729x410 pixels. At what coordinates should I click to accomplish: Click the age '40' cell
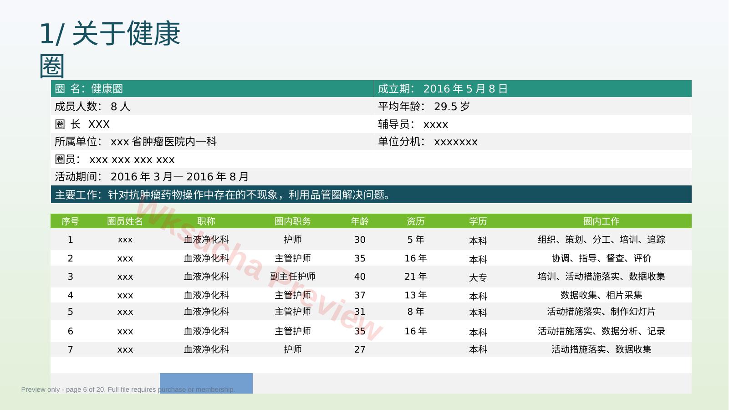tap(360, 277)
